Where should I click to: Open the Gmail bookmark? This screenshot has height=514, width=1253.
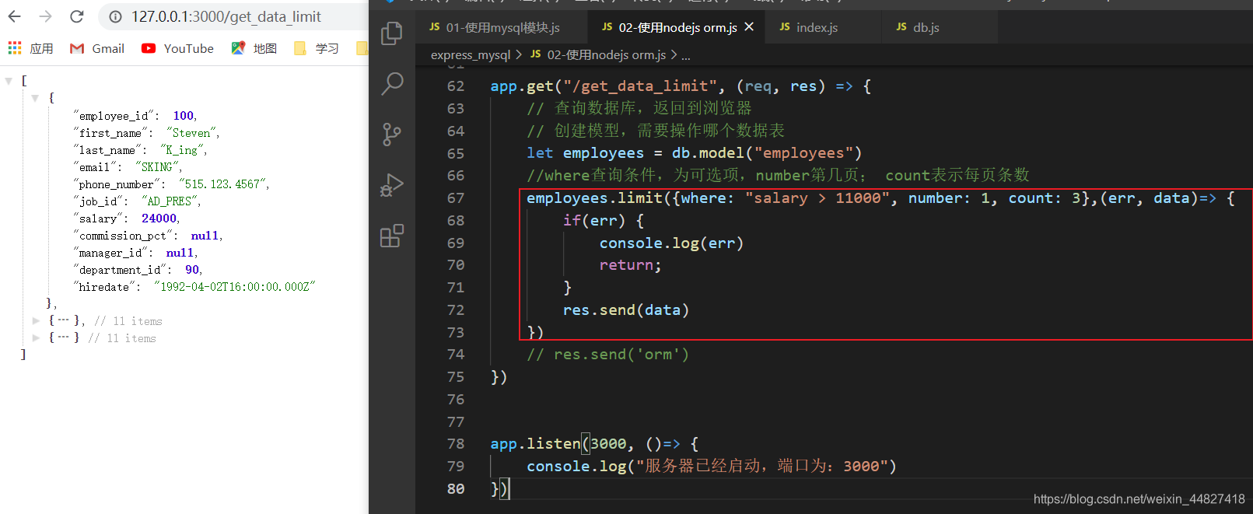[x=97, y=48]
